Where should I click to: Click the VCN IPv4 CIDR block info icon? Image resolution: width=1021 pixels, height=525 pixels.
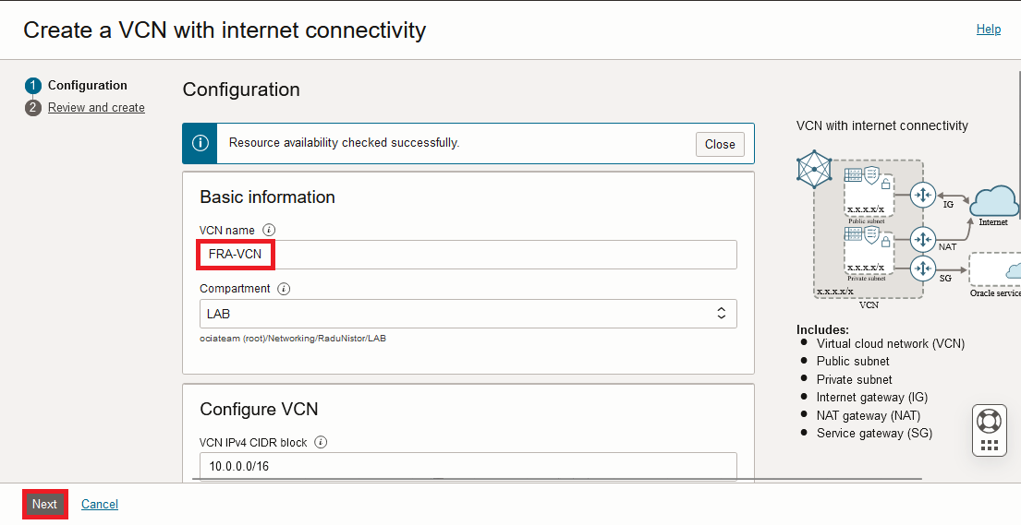pos(321,442)
